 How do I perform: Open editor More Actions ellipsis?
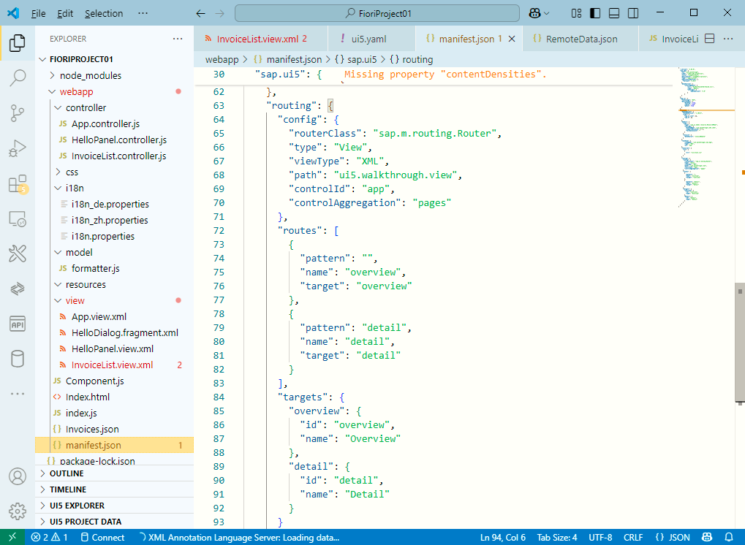click(728, 39)
